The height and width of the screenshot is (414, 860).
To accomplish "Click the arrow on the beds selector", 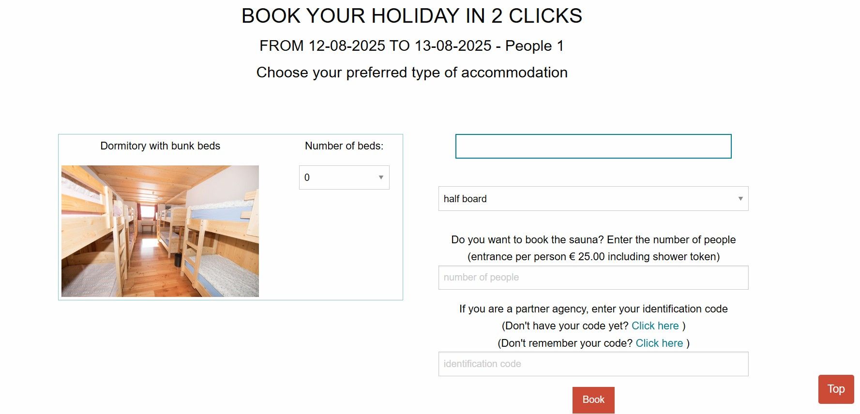I will pyautogui.click(x=381, y=177).
